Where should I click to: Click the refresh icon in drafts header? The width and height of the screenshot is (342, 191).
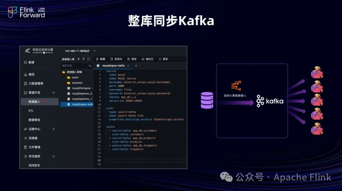point(89,59)
